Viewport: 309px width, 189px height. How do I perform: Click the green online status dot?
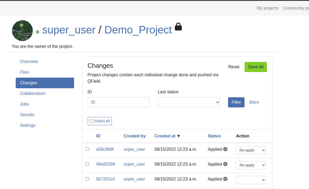tap(38, 32)
